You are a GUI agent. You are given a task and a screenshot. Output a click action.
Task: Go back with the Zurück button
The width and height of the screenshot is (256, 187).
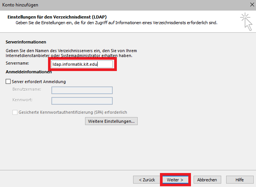(x=147, y=180)
